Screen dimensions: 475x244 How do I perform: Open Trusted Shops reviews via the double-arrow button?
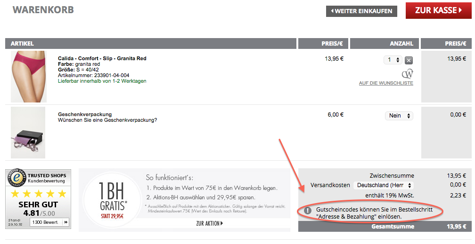[66, 222]
